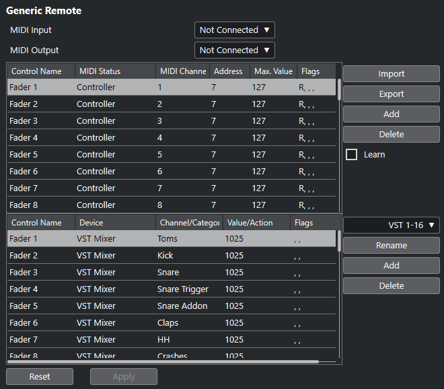444x389 pixels.
Task: Click the MIDI Channel column header
Action: 182,71
